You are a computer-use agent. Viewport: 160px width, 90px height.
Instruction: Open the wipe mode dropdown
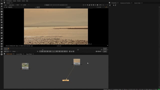[56, 5]
